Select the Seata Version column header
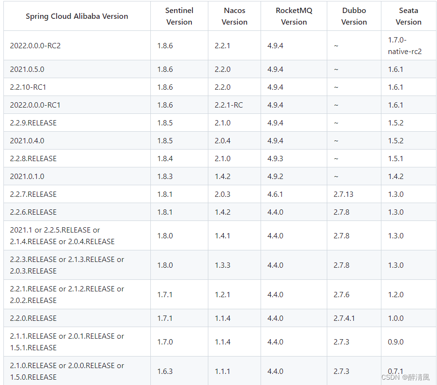This screenshot has width=437, height=385. [x=408, y=16]
